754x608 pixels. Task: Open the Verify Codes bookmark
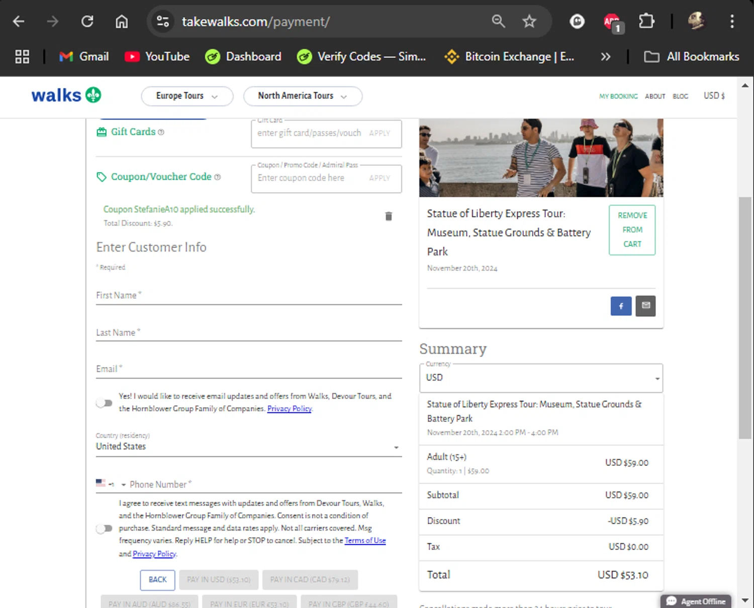pyautogui.click(x=361, y=57)
